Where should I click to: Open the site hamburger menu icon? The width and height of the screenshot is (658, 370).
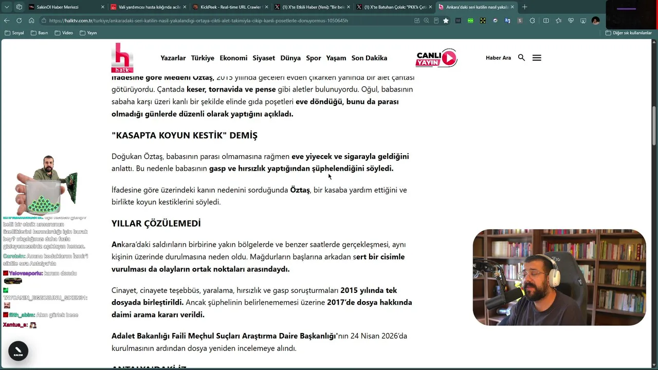coord(537,58)
